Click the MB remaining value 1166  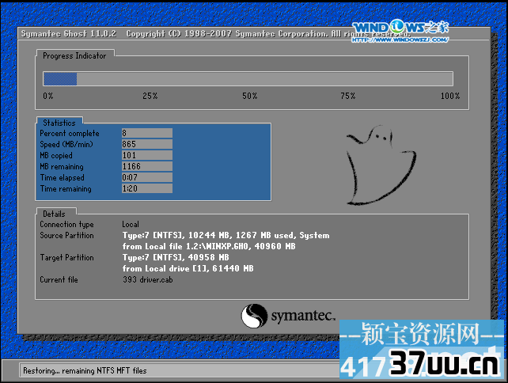[x=146, y=166]
